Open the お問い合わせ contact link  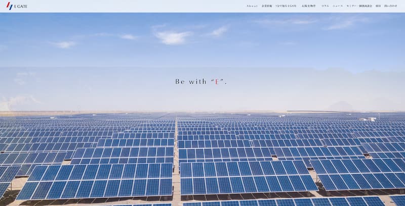point(390,6)
